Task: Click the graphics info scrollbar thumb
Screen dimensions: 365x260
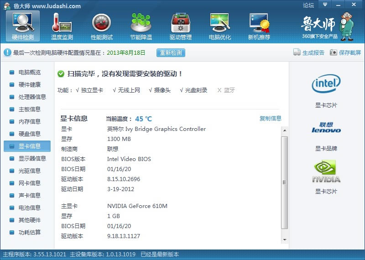Action: click(x=284, y=182)
